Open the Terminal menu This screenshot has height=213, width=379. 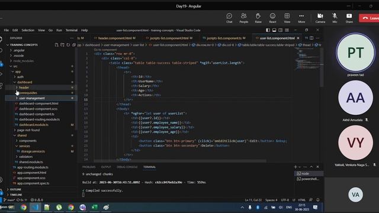(72, 30)
